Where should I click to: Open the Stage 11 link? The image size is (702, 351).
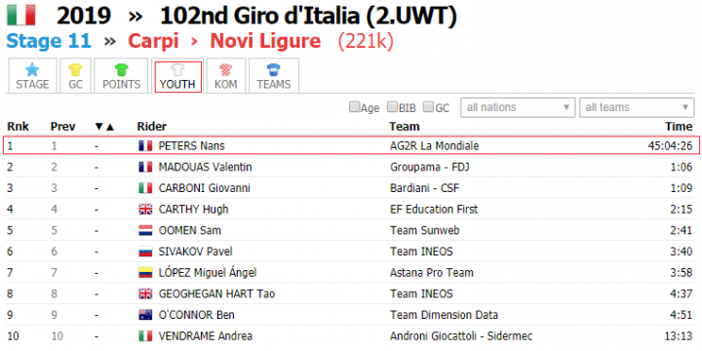click(49, 41)
